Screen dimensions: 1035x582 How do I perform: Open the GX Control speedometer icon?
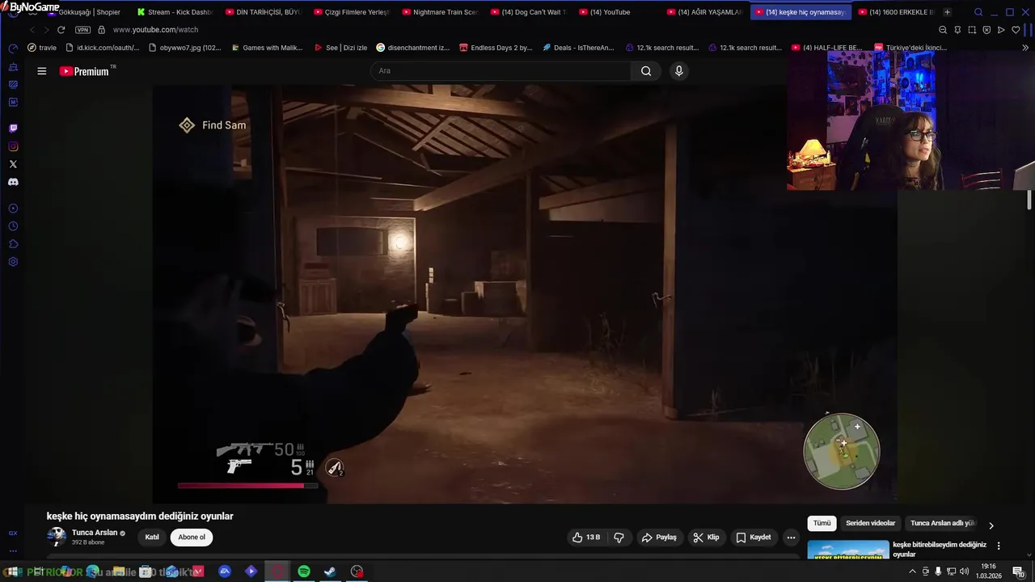(13, 48)
